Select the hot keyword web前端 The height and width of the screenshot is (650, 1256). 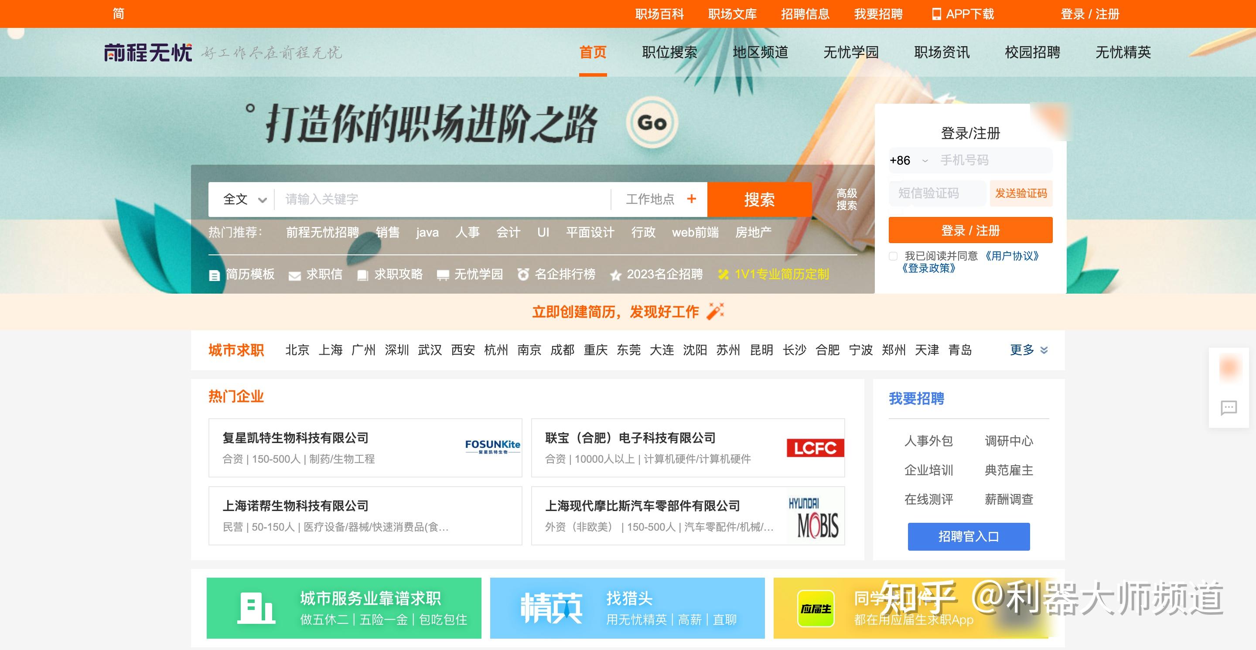click(x=695, y=232)
